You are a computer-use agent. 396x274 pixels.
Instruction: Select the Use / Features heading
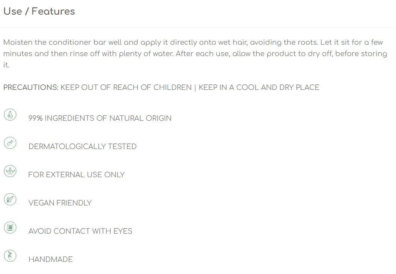click(x=39, y=11)
